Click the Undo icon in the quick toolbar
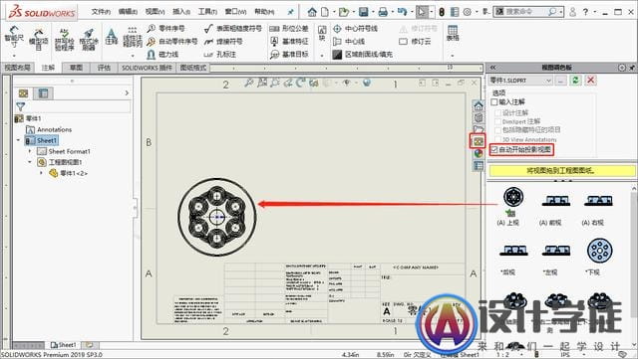Image resolution: width=638 pixels, height=359 pixels. pos(402,12)
